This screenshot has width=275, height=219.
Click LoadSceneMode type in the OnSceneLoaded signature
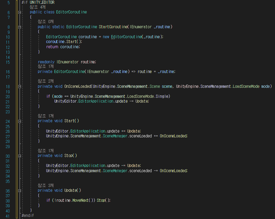[x=246, y=86]
